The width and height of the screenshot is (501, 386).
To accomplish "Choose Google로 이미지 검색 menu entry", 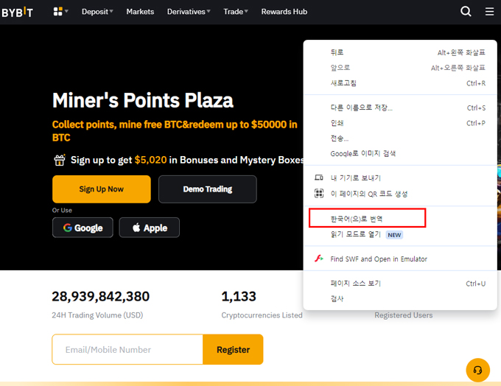I will (400, 154).
